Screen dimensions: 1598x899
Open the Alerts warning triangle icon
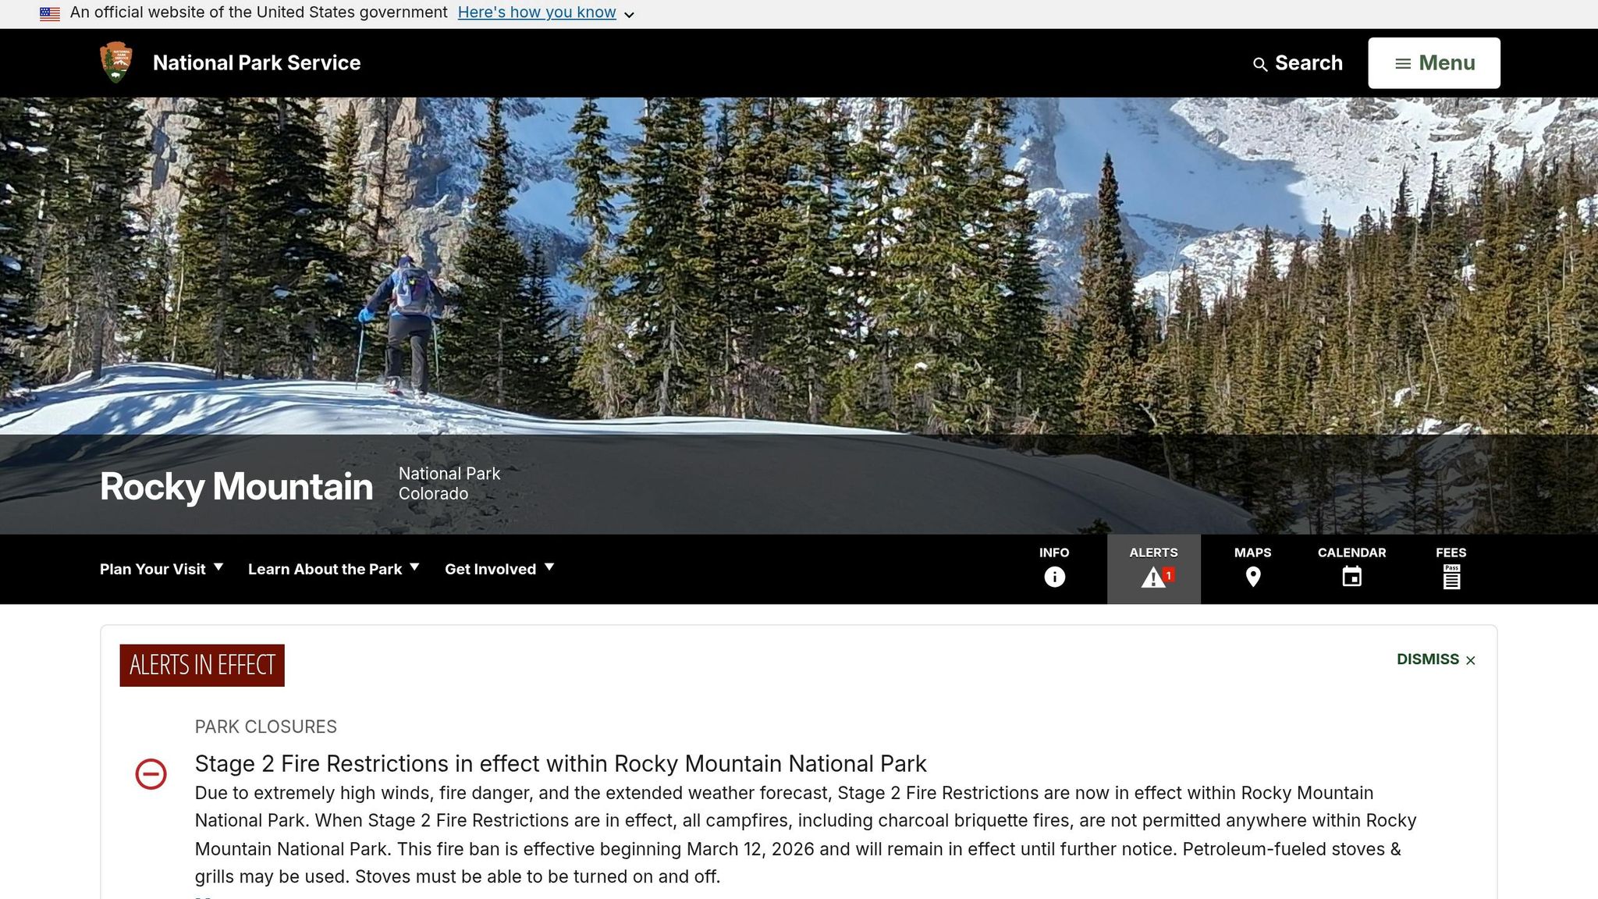(1153, 577)
